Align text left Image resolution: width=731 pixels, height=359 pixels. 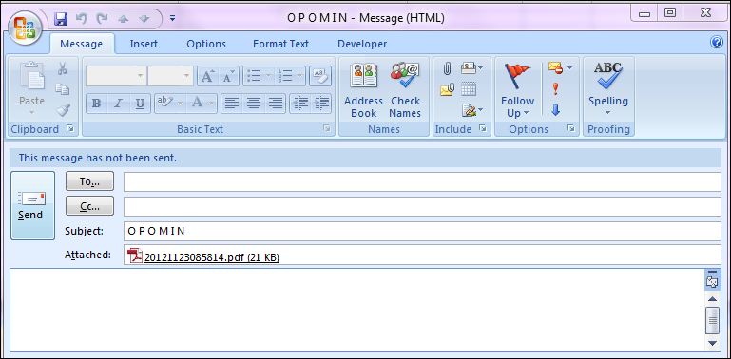coord(231,104)
